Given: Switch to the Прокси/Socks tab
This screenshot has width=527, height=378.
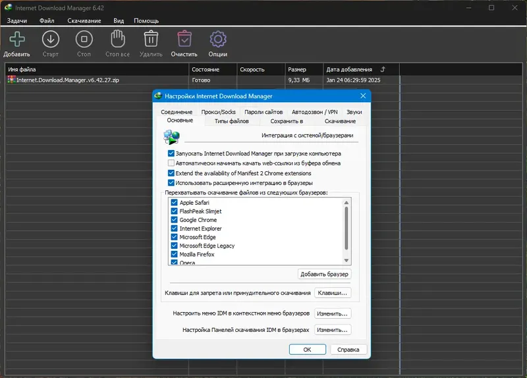Looking at the screenshot, I should click(218, 112).
